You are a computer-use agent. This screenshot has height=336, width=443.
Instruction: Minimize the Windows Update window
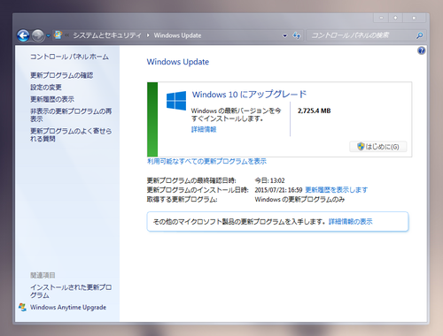pos(381,18)
